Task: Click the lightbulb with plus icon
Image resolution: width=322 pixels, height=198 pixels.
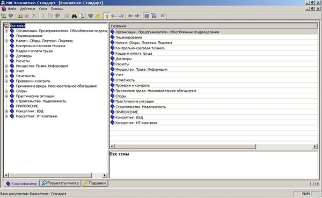Action: 114,16
